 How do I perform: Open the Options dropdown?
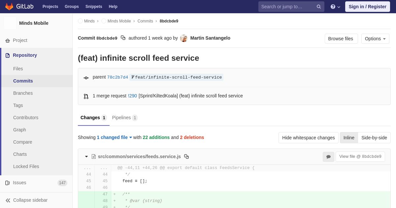(x=375, y=39)
